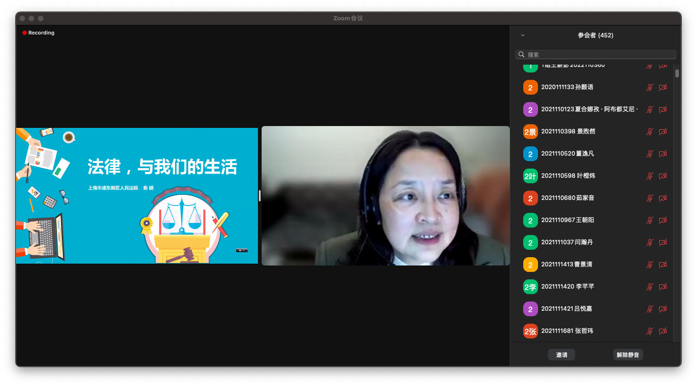Click the muted microphone icon for 2020111133
This screenshot has width=697, height=386.
pyautogui.click(x=649, y=87)
